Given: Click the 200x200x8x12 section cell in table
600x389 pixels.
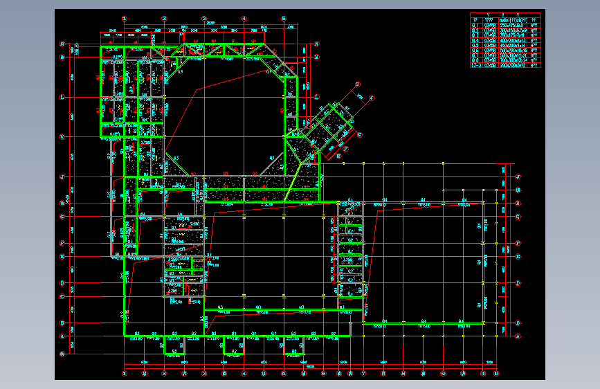Looking at the screenshot, I should coord(513,65).
